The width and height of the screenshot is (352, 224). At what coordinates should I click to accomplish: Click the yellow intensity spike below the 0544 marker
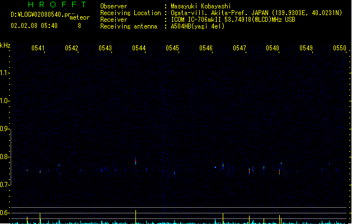click(x=135, y=217)
